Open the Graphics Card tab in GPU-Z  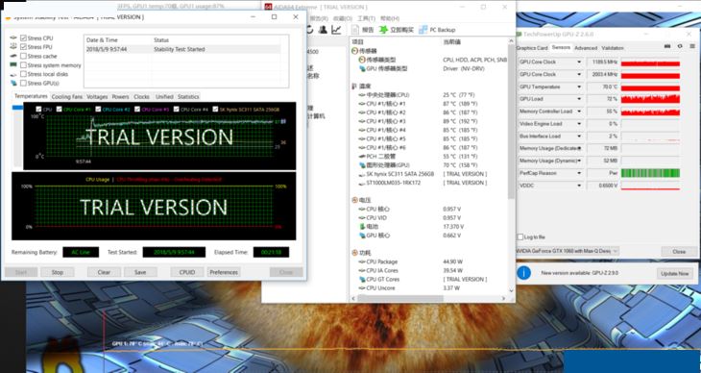[x=532, y=48]
